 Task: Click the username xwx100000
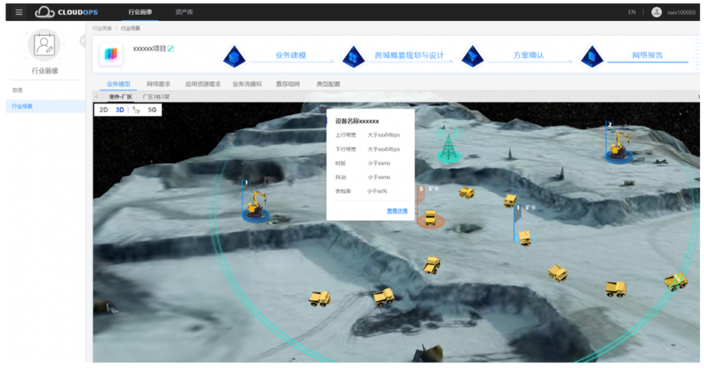tap(681, 12)
